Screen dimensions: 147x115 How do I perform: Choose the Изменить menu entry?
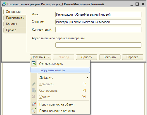click(x=60, y=84)
